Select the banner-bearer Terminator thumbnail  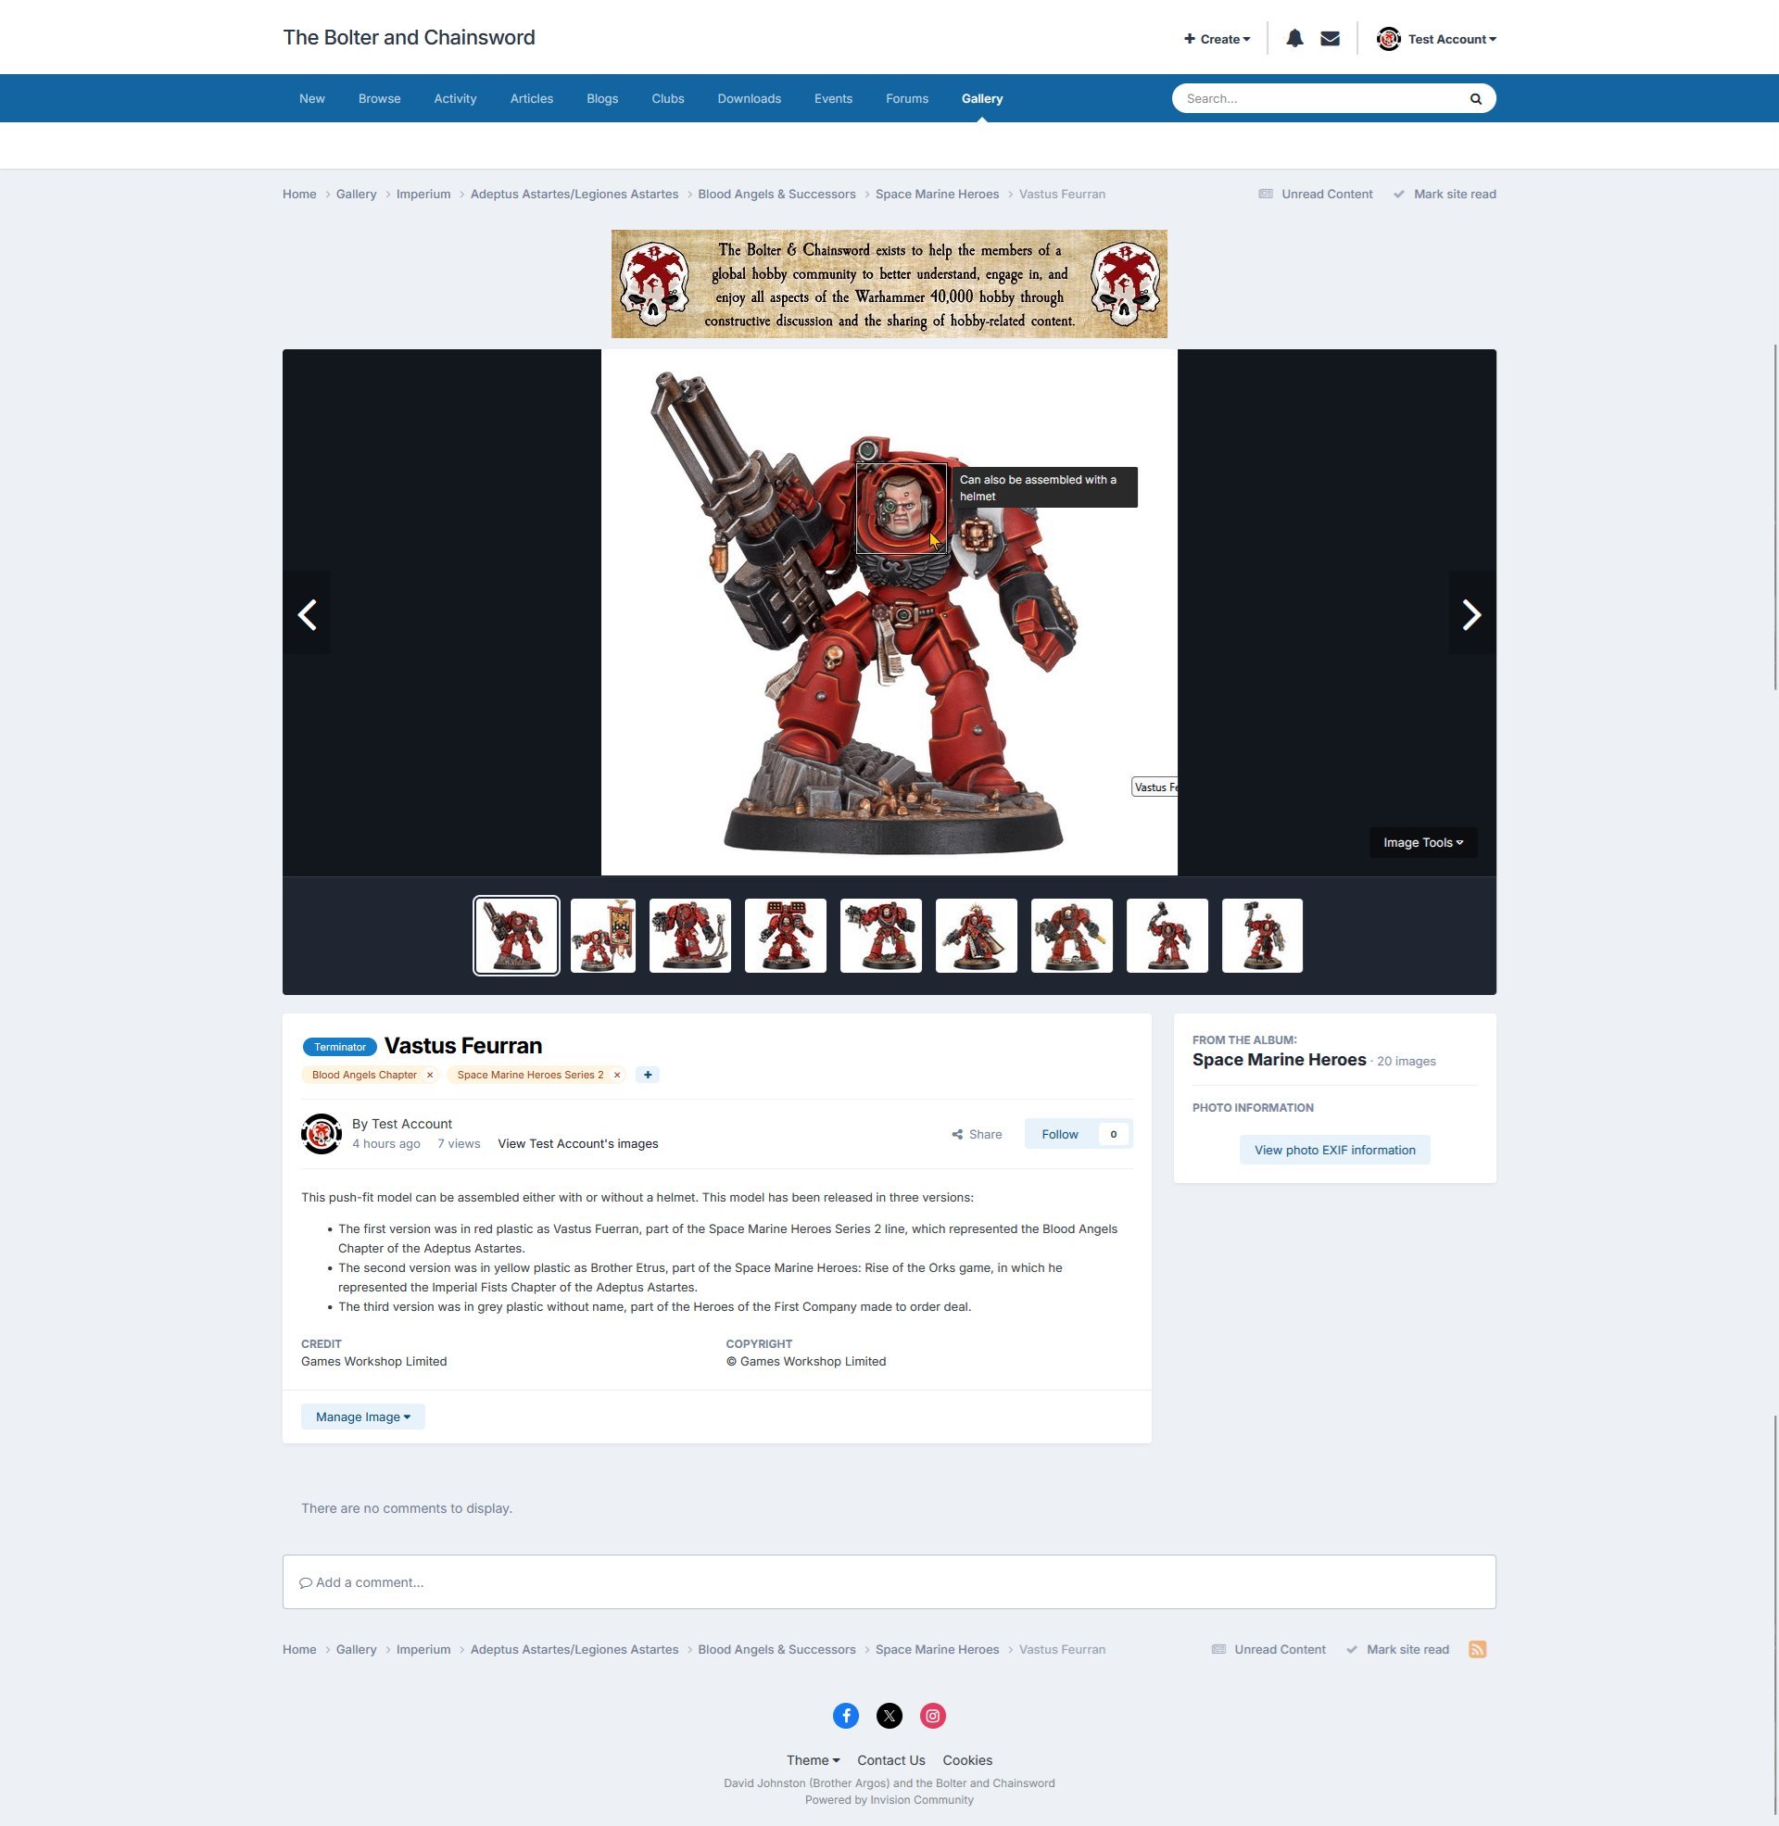pyautogui.click(x=602, y=936)
